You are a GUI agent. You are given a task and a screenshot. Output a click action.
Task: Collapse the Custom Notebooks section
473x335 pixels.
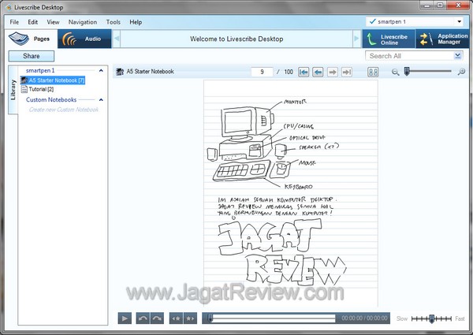(x=102, y=100)
